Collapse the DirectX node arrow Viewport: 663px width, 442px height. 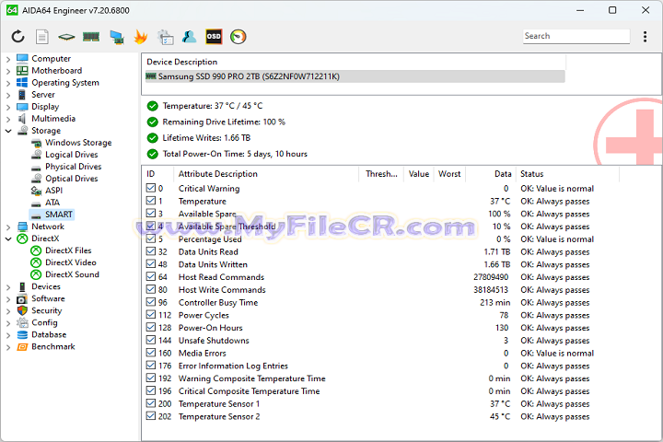pos(8,238)
